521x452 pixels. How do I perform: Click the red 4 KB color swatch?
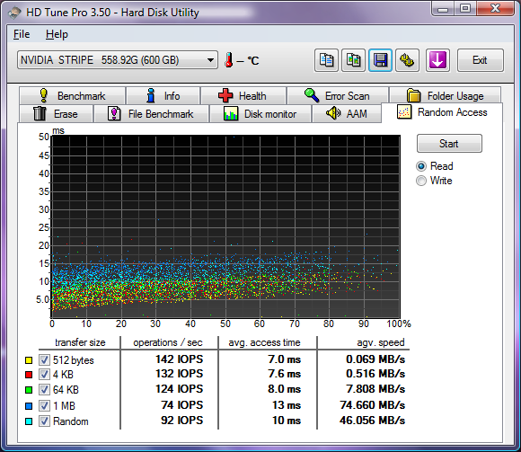(x=29, y=375)
